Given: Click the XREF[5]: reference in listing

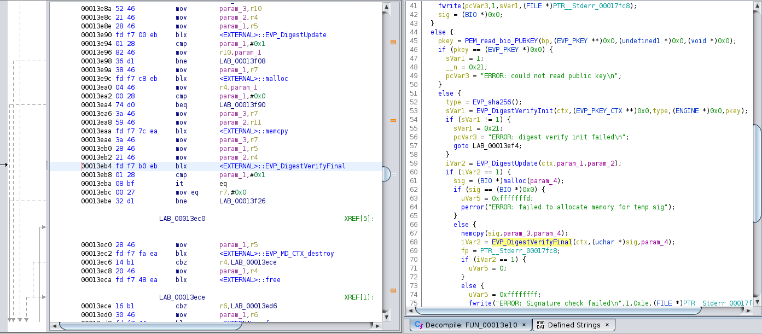Looking at the screenshot, I should pos(359,219).
